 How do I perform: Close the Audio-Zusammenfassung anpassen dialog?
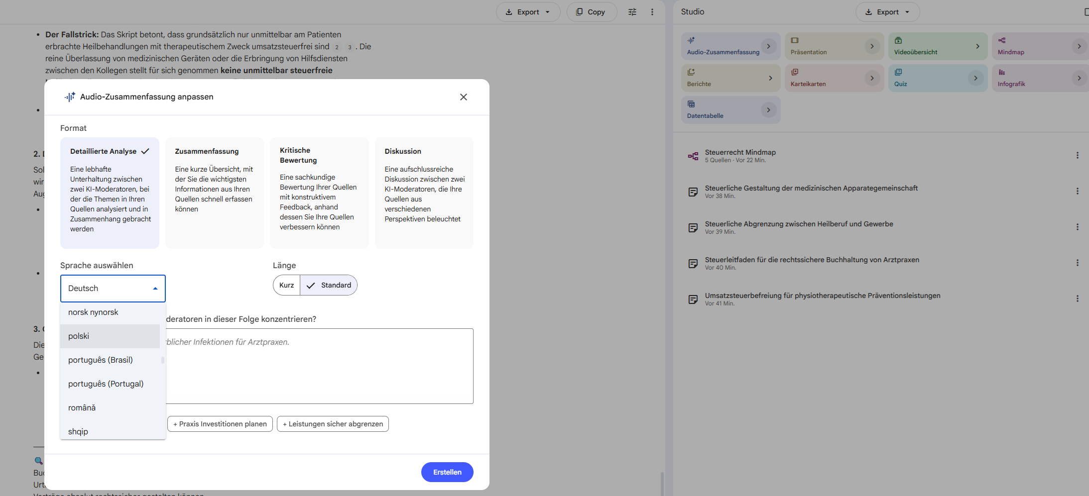[x=464, y=97]
